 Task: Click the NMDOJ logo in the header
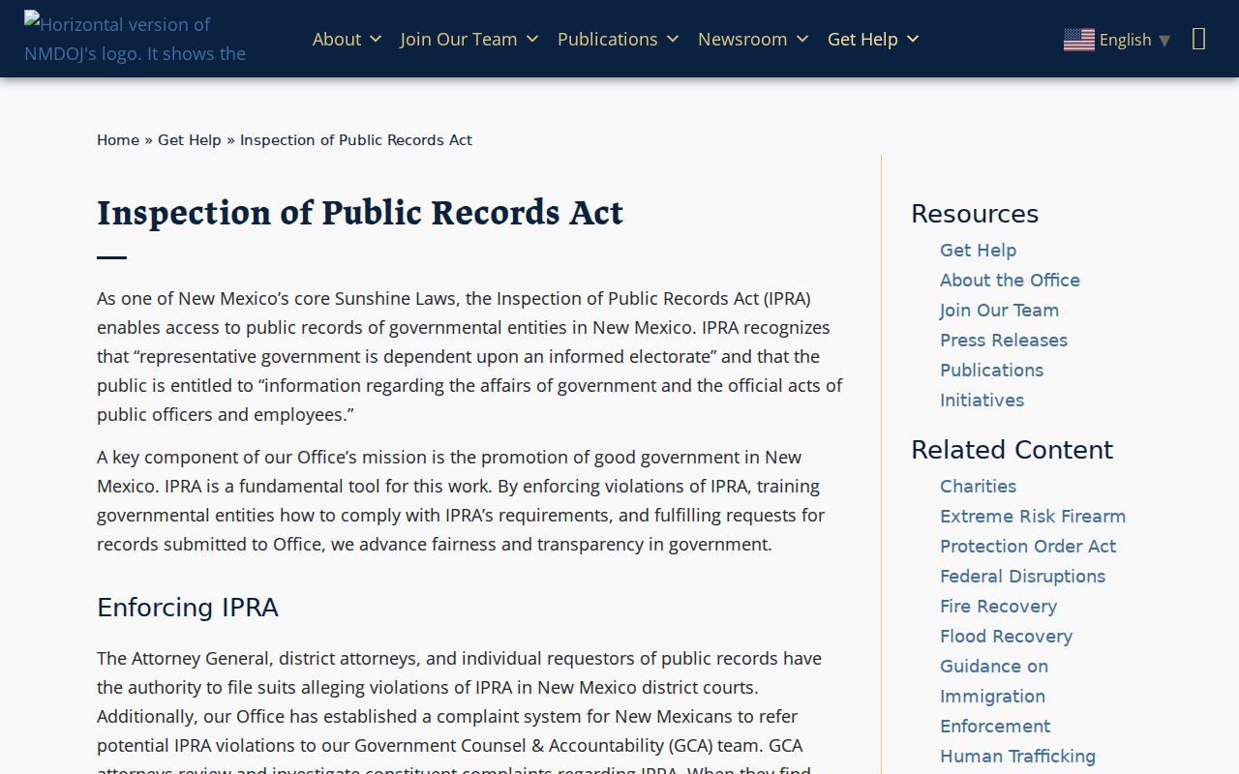(136, 39)
